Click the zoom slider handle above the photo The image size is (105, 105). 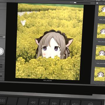(x=75, y=3)
